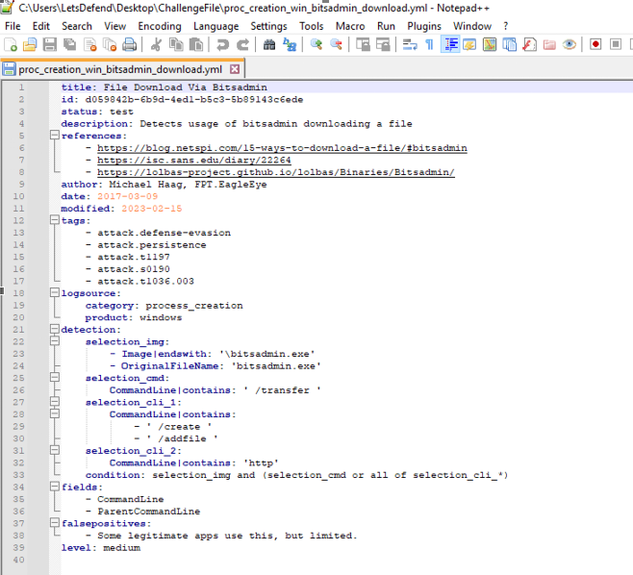Open the Replace dialog icon
The image size is (633, 575).
(x=290, y=44)
